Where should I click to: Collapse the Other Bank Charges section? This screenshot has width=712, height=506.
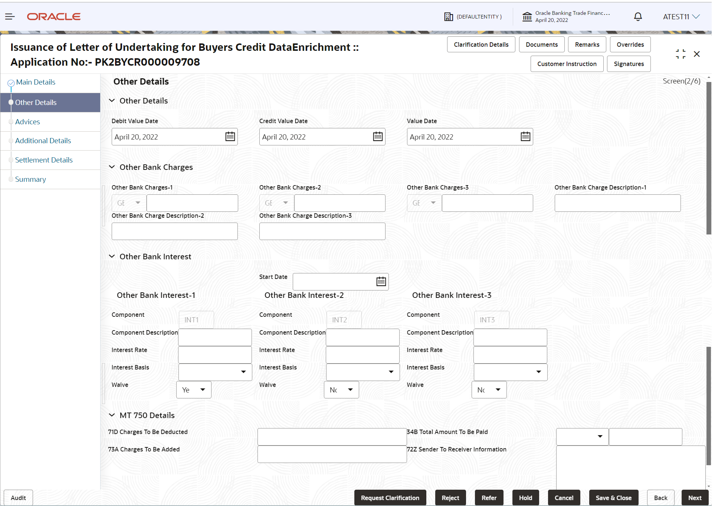click(112, 167)
